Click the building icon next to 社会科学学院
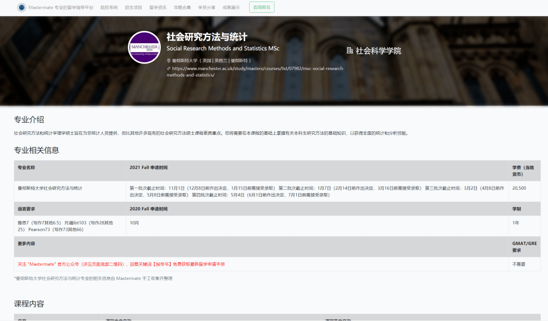 (x=350, y=51)
